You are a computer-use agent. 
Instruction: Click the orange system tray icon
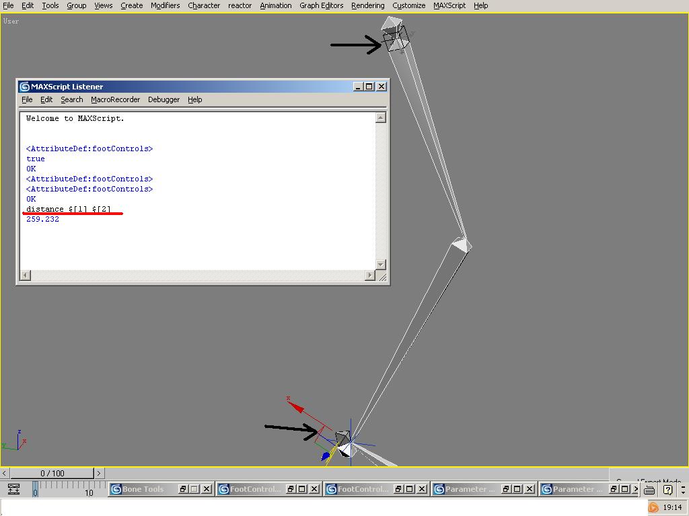(x=654, y=508)
